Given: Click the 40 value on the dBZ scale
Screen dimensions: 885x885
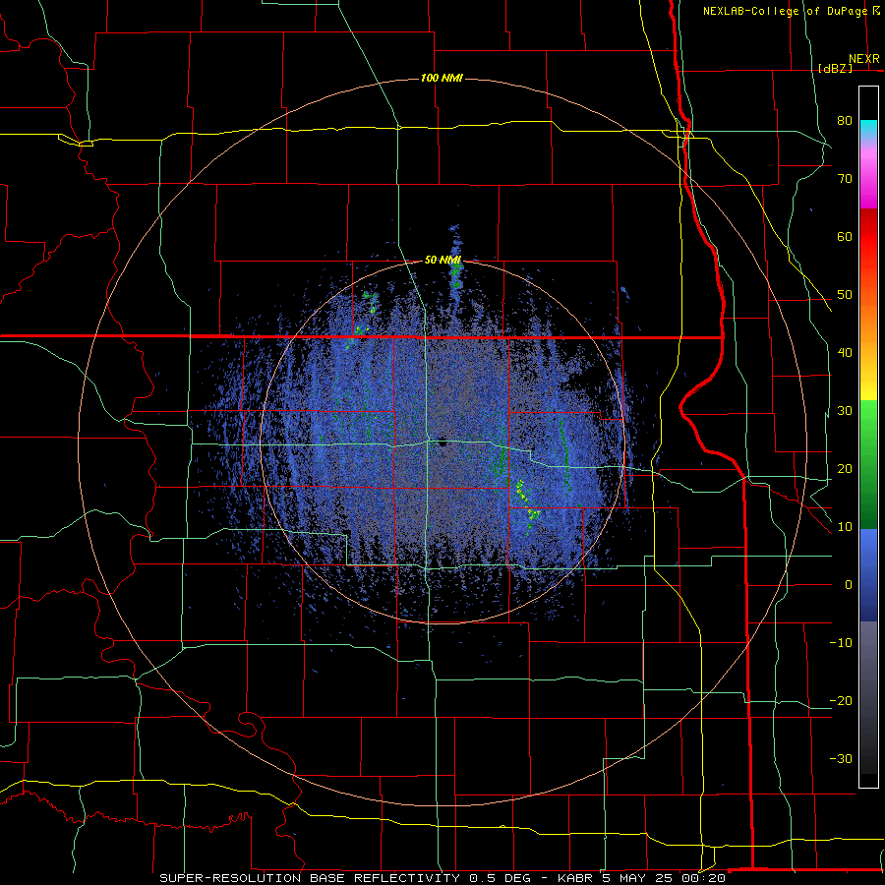Looking at the screenshot, I should [x=845, y=353].
